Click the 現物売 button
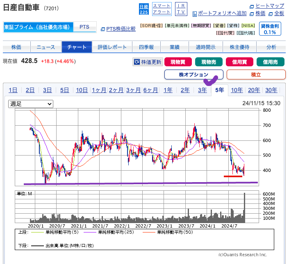 [x=209, y=62]
